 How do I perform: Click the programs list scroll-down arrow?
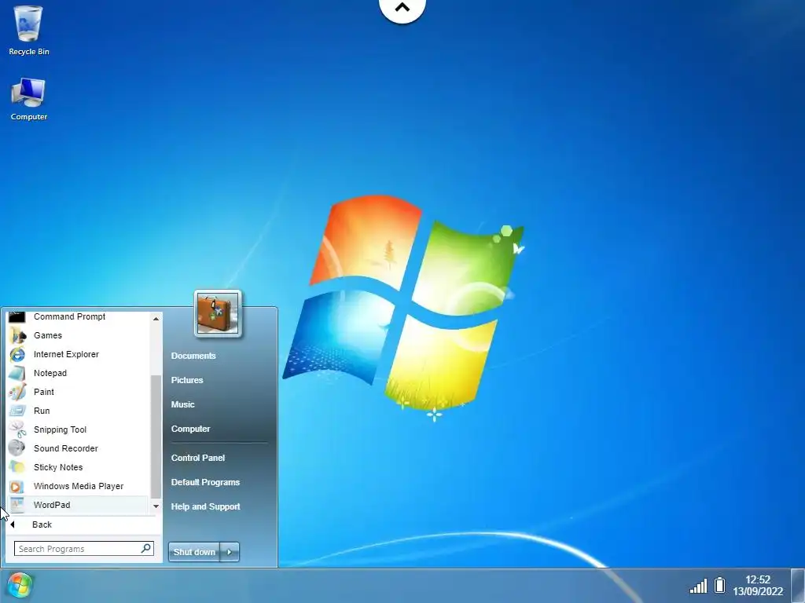[x=156, y=506]
